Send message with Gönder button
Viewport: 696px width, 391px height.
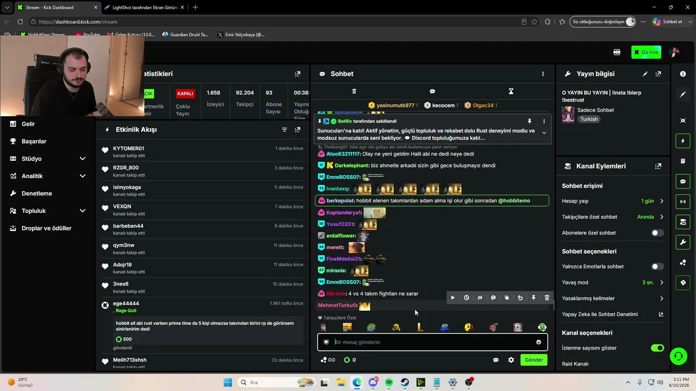click(x=534, y=360)
